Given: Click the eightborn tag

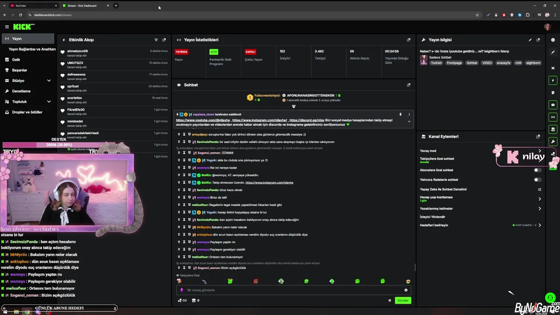Looking at the screenshot, I should coord(533,63).
